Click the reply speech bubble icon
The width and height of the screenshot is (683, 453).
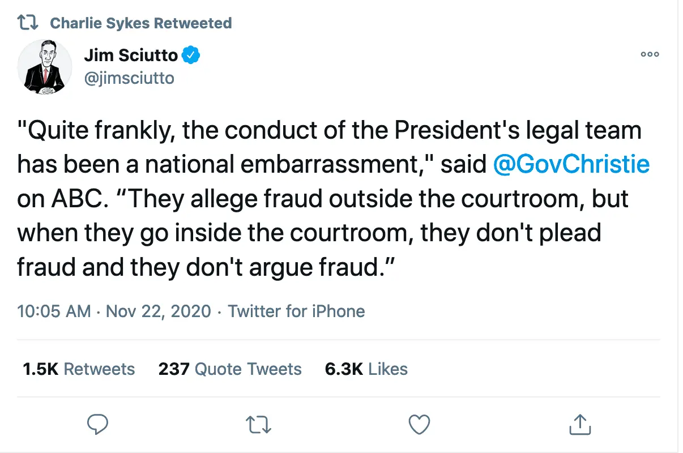(99, 424)
